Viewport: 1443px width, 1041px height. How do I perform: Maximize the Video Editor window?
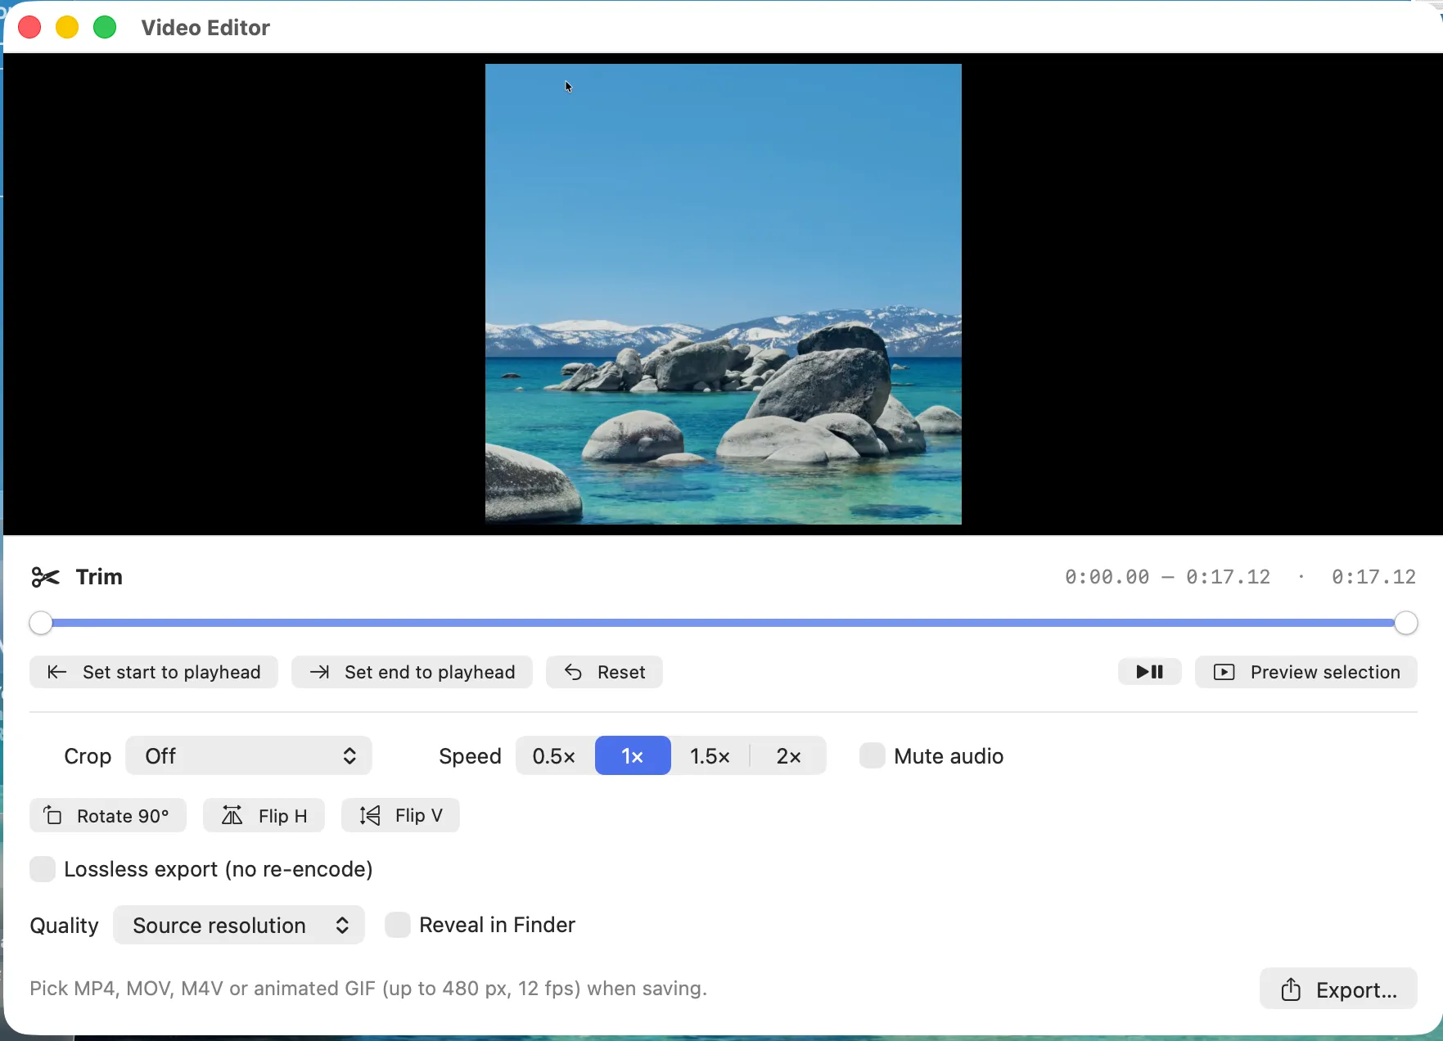pos(105,28)
